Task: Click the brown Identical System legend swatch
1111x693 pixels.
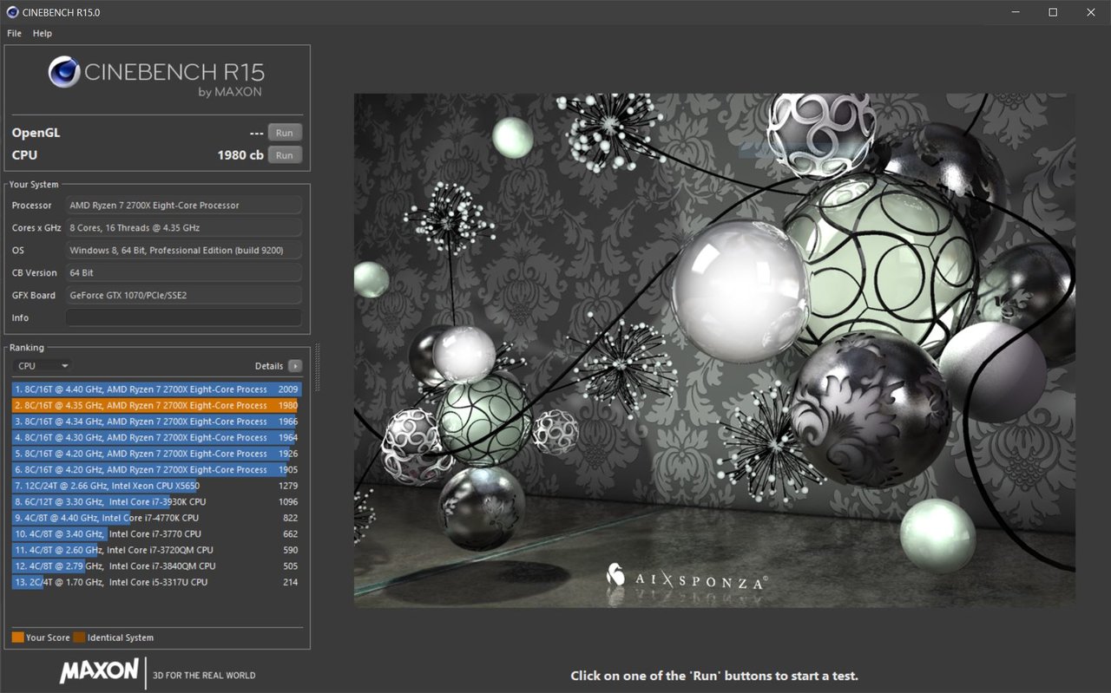Action: [x=79, y=637]
